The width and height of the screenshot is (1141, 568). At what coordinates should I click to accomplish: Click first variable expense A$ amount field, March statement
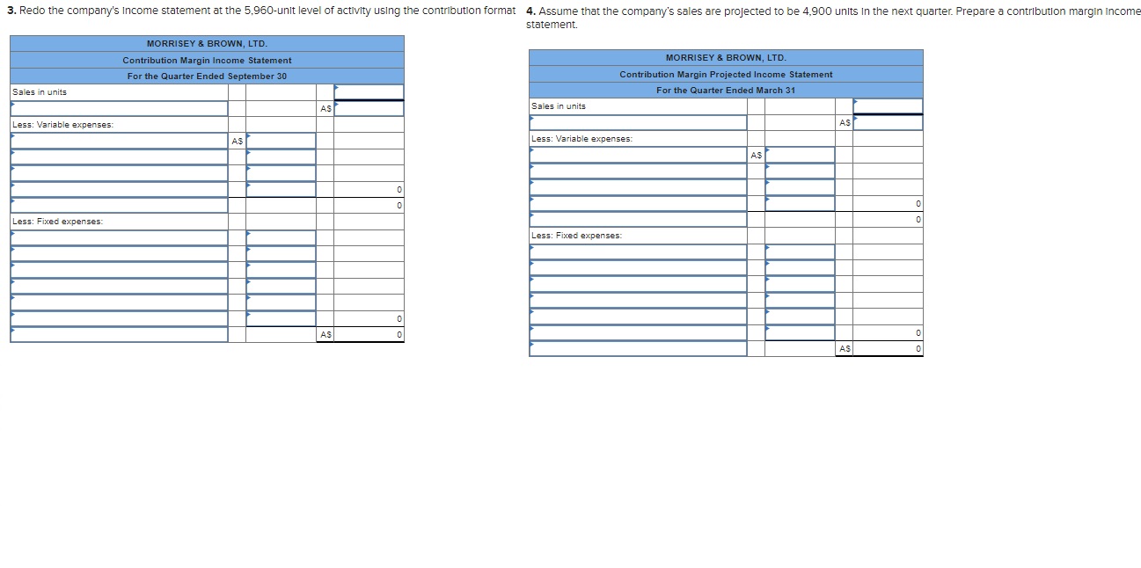click(x=800, y=155)
